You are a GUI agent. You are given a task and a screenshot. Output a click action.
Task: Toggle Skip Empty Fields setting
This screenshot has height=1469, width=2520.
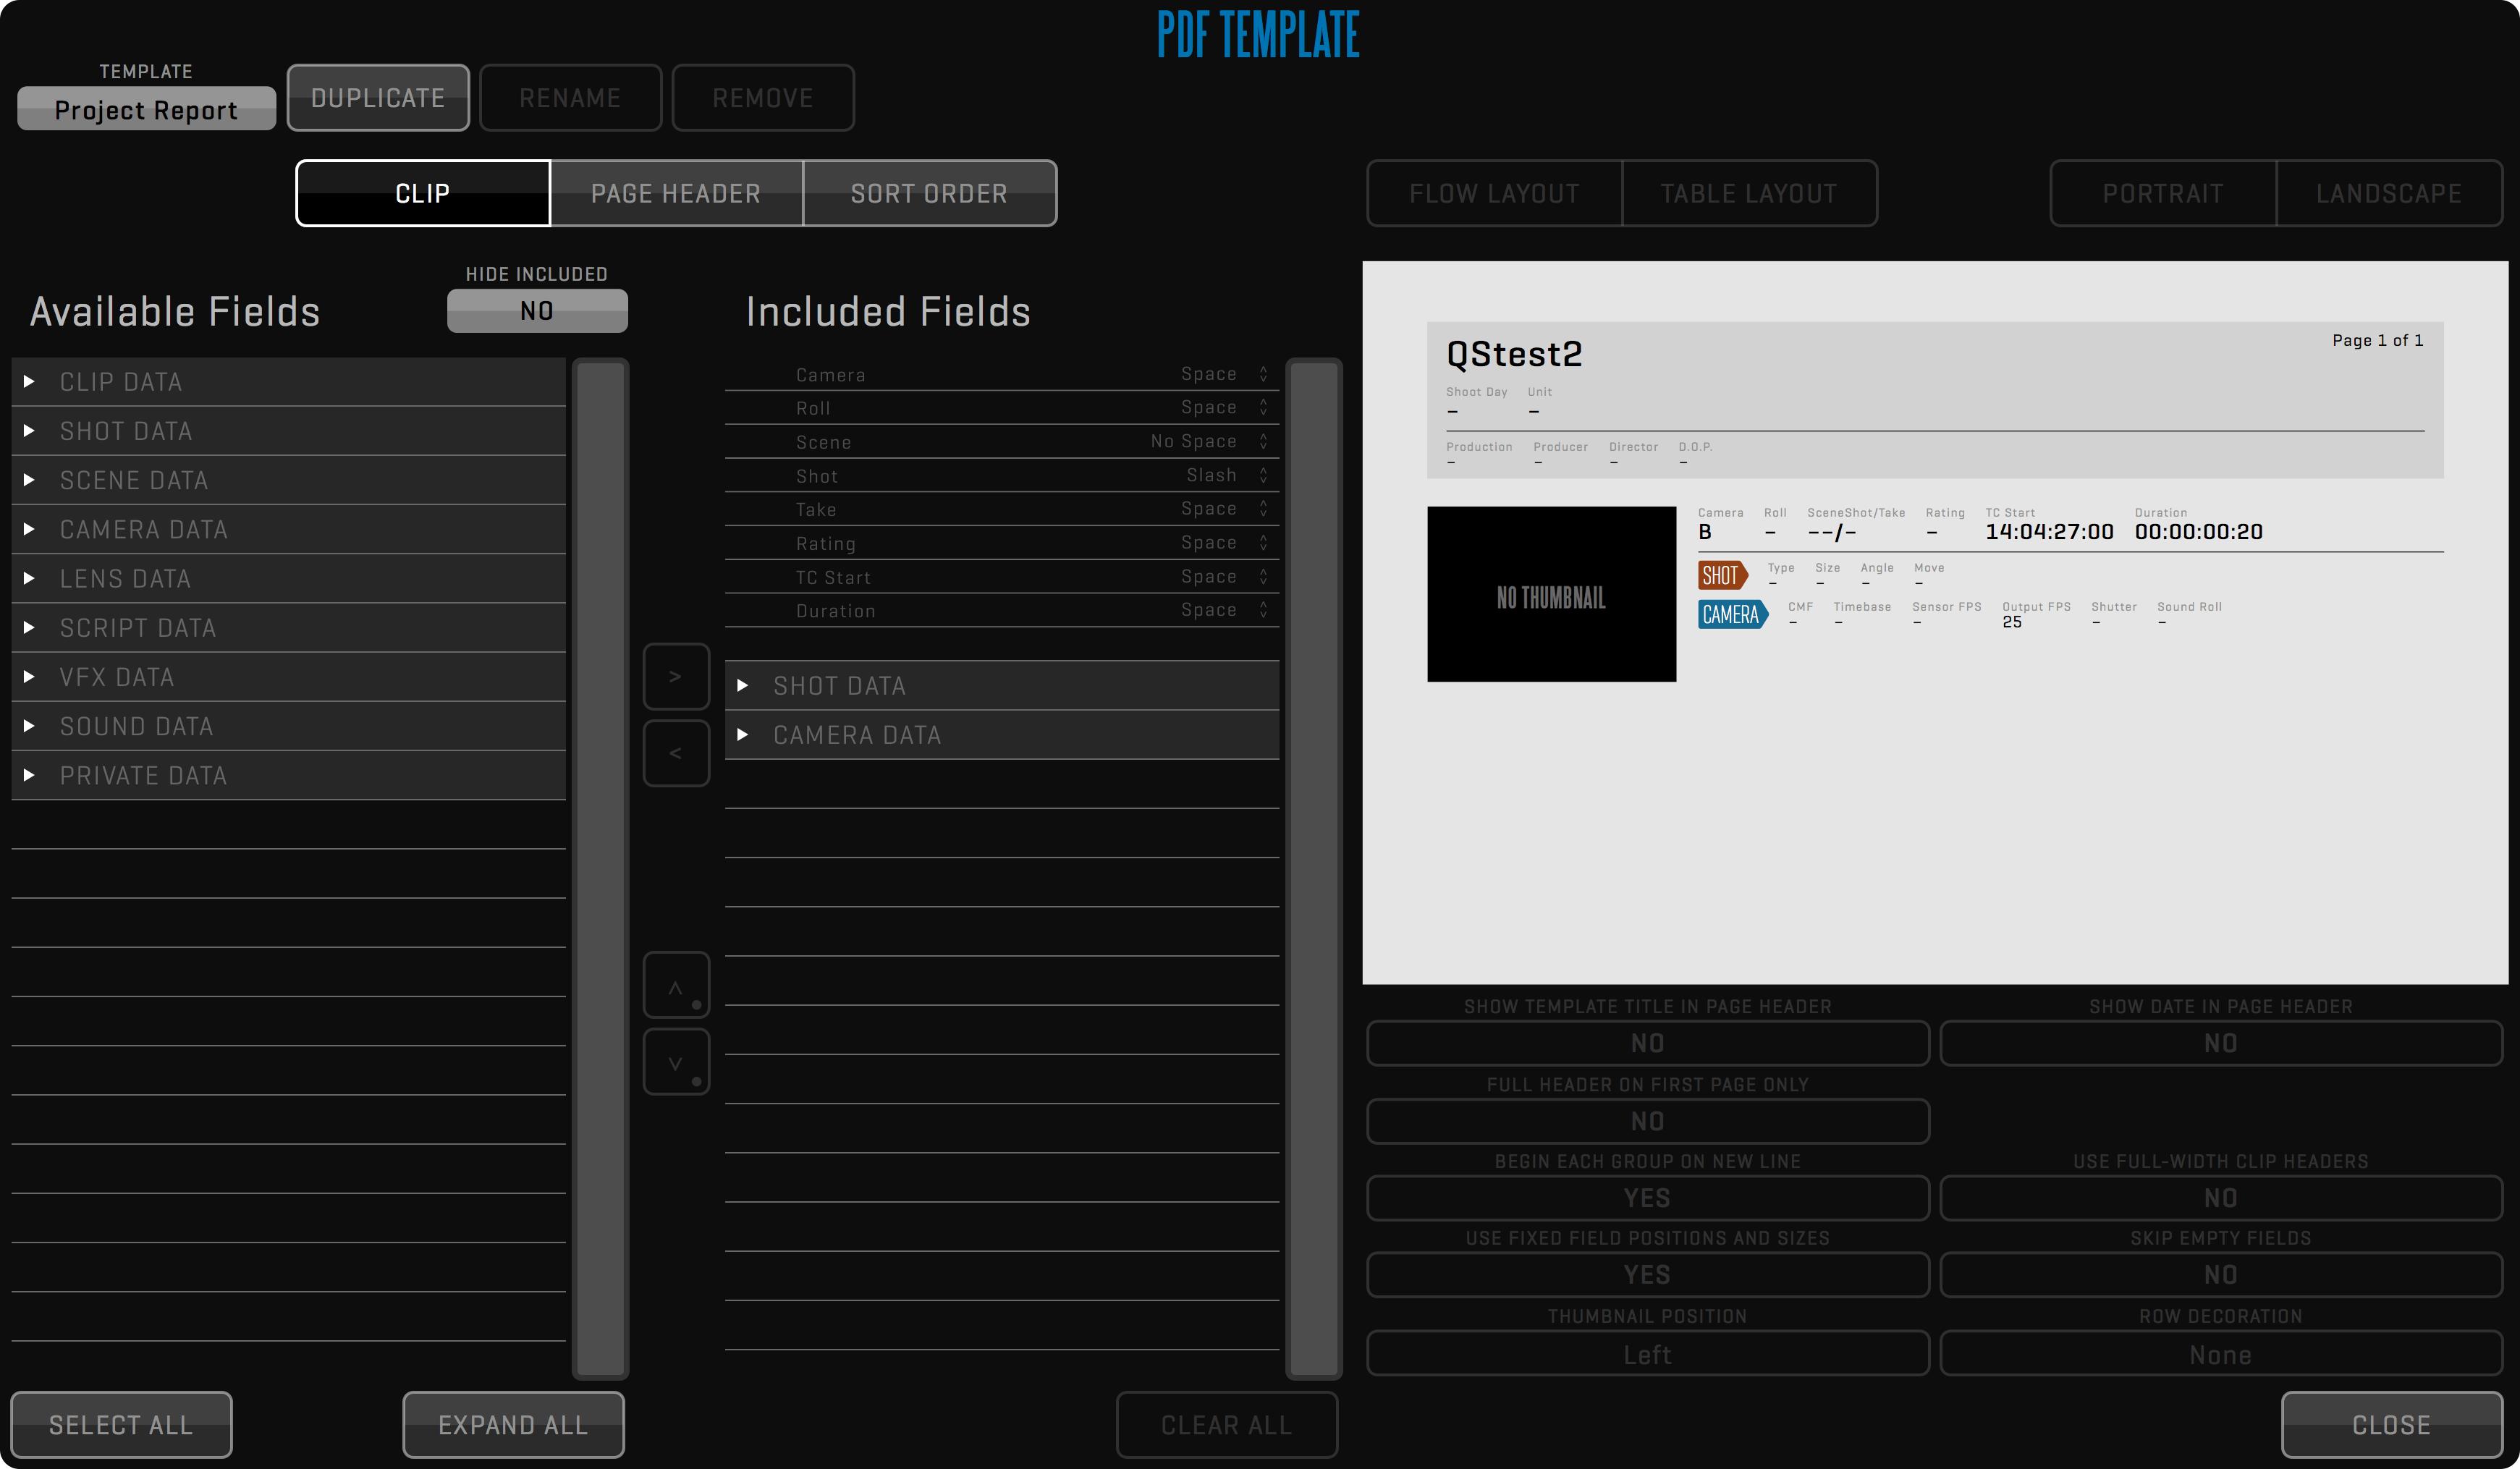coord(2220,1275)
